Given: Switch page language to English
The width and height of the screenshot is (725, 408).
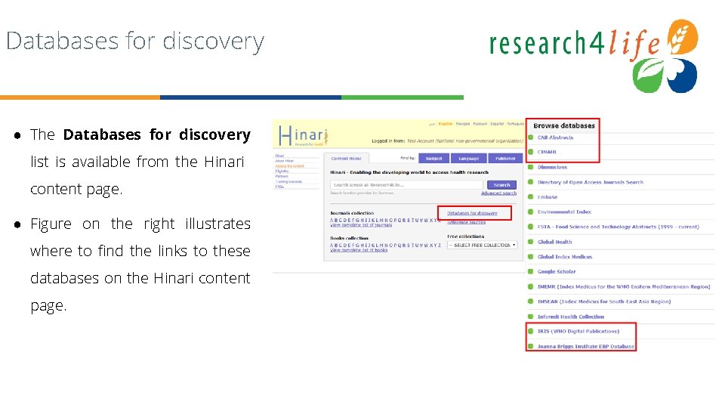Looking at the screenshot, I should coord(446,124).
